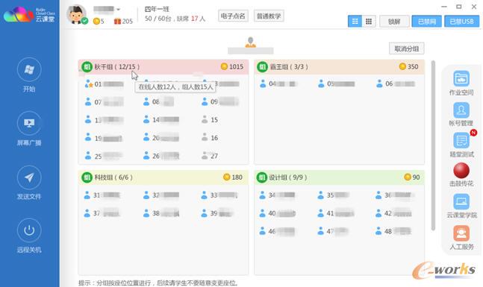
Task: Select offline student 15
Action: (210, 120)
